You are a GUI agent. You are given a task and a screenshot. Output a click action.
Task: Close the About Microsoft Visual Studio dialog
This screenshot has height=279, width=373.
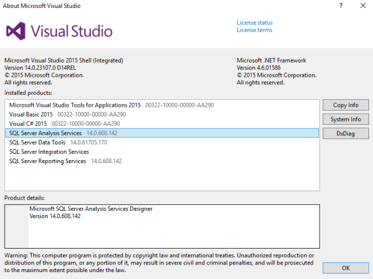point(363,6)
